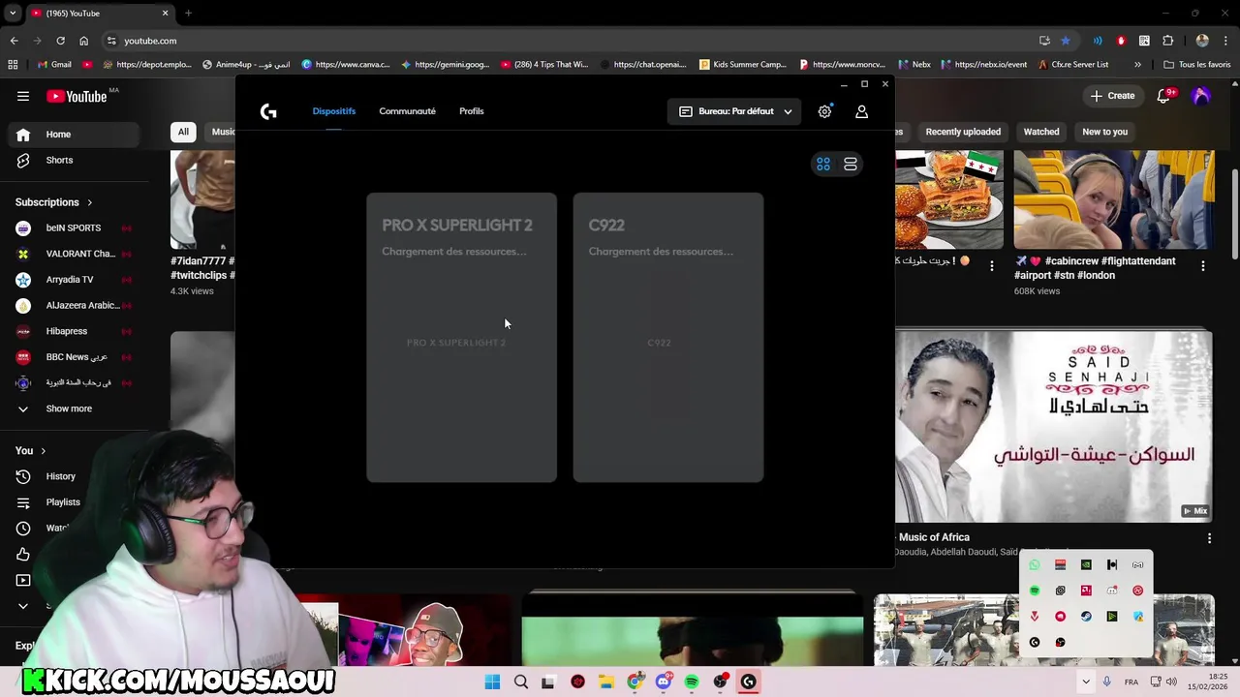Open Gmail bookmark
This screenshot has height=697, width=1240.
click(54, 65)
